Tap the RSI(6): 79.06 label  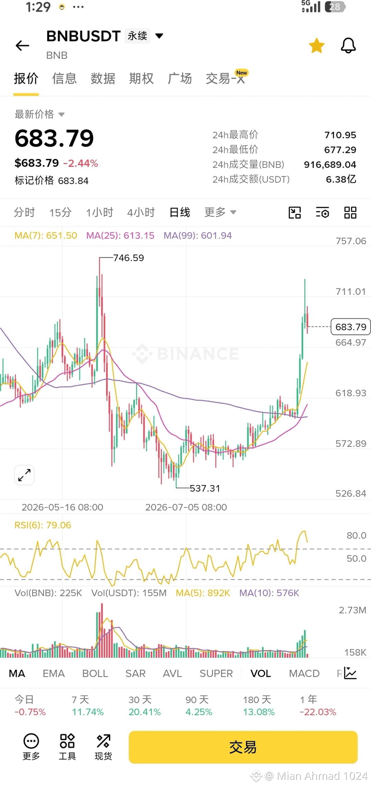coord(43,525)
